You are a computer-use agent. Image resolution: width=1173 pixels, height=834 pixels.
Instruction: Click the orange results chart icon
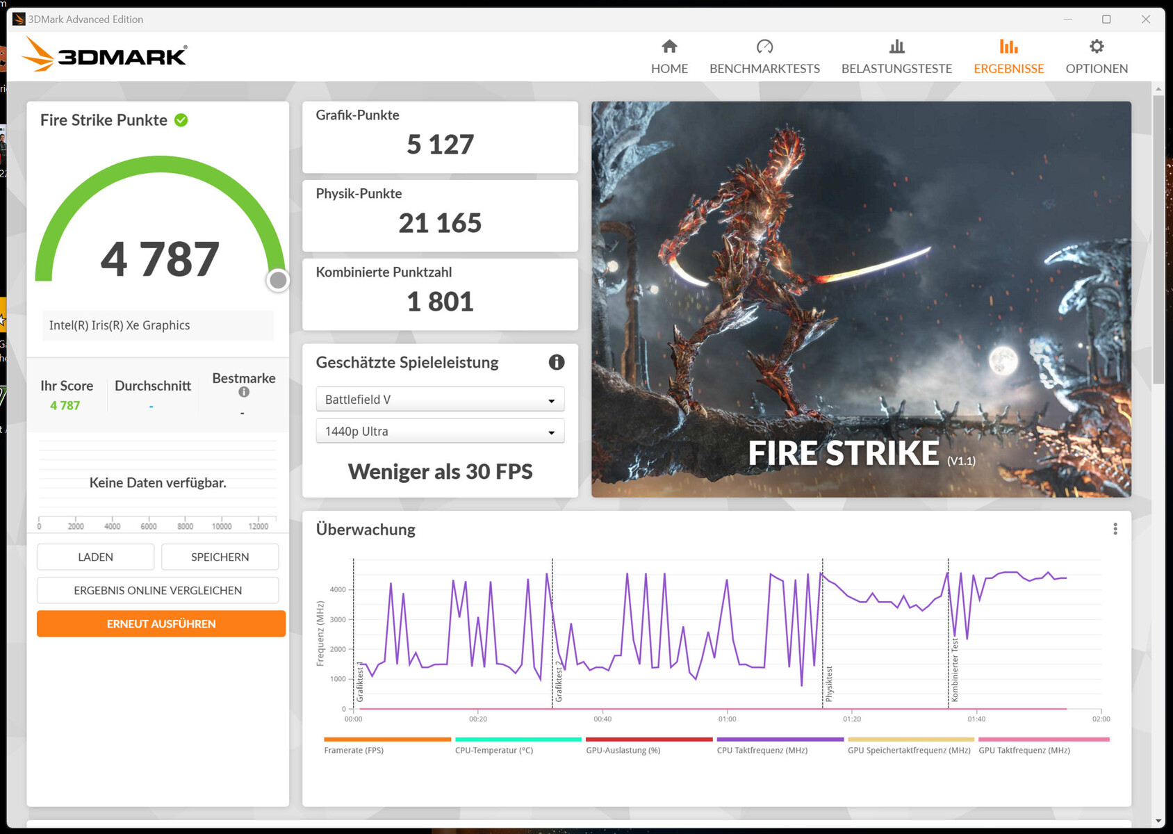point(1008,47)
